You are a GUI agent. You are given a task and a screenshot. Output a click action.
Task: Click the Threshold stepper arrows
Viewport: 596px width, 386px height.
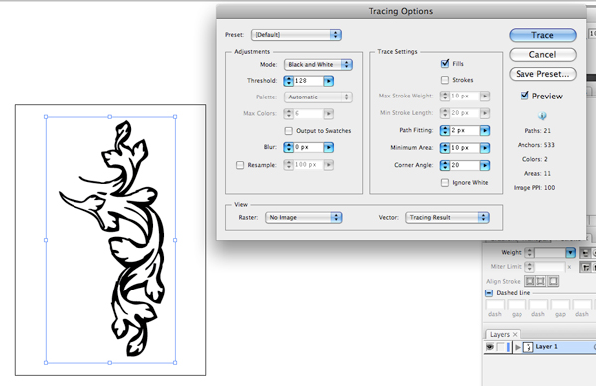point(288,81)
